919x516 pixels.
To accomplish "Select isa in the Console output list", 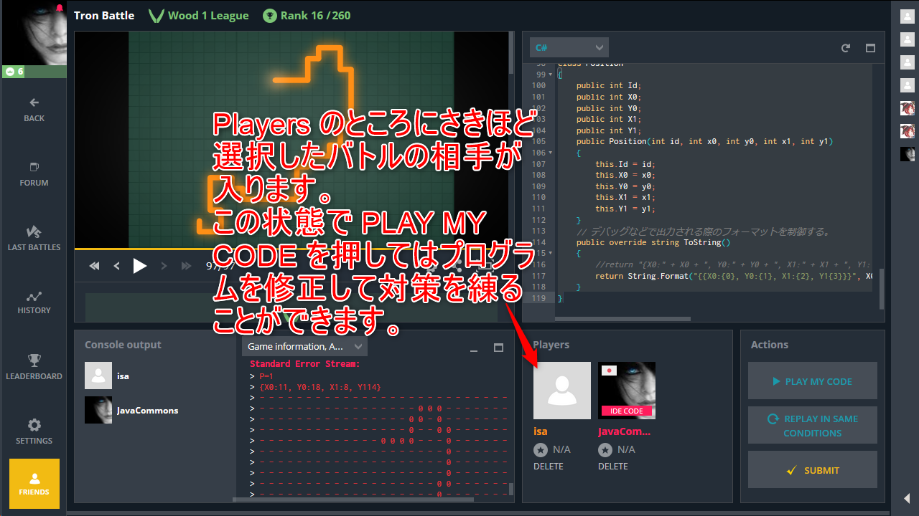I will pyautogui.click(x=108, y=376).
